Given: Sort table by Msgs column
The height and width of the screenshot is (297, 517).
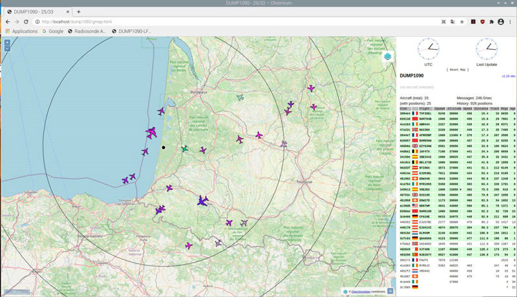Looking at the screenshot, I should [505, 108].
